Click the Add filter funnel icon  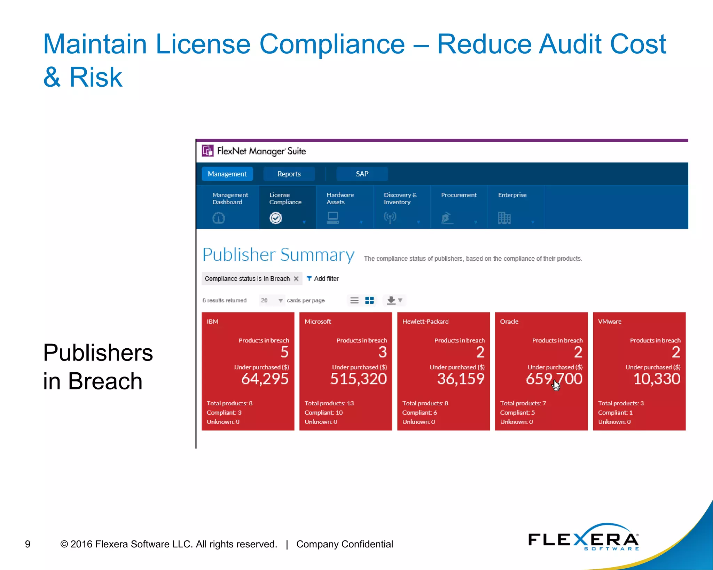pos(309,278)
